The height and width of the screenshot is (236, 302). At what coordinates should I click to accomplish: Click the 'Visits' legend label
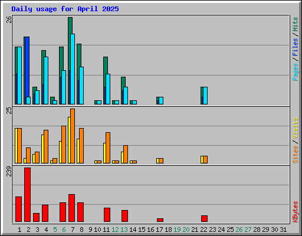(x=295, y=129)
